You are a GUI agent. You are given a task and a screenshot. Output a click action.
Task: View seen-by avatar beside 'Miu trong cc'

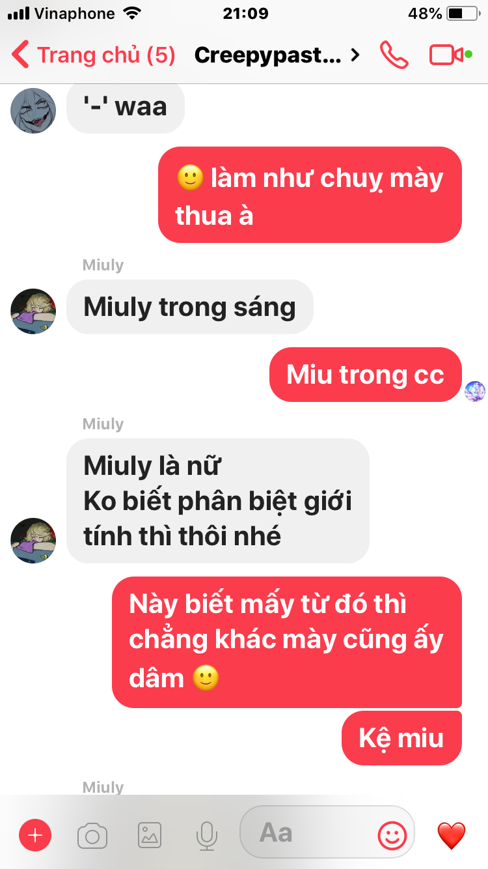[x=474, y=391]
